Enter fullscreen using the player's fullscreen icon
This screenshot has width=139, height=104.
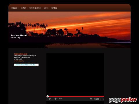pos(102,99)
